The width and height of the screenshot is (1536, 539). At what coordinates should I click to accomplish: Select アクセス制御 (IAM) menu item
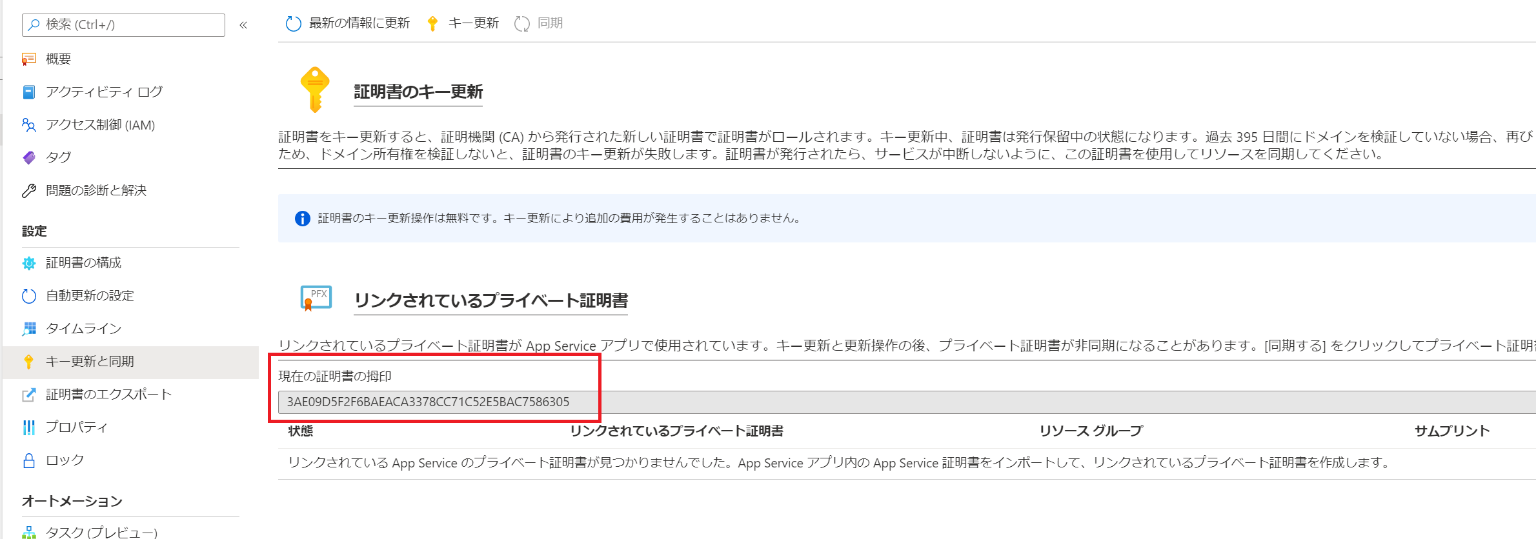pos(101,125)
